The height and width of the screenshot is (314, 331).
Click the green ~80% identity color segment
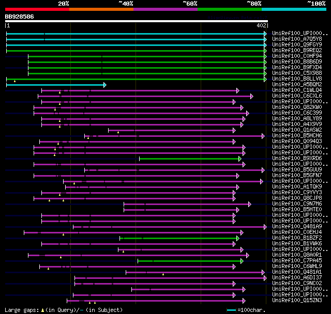(230, 9)
